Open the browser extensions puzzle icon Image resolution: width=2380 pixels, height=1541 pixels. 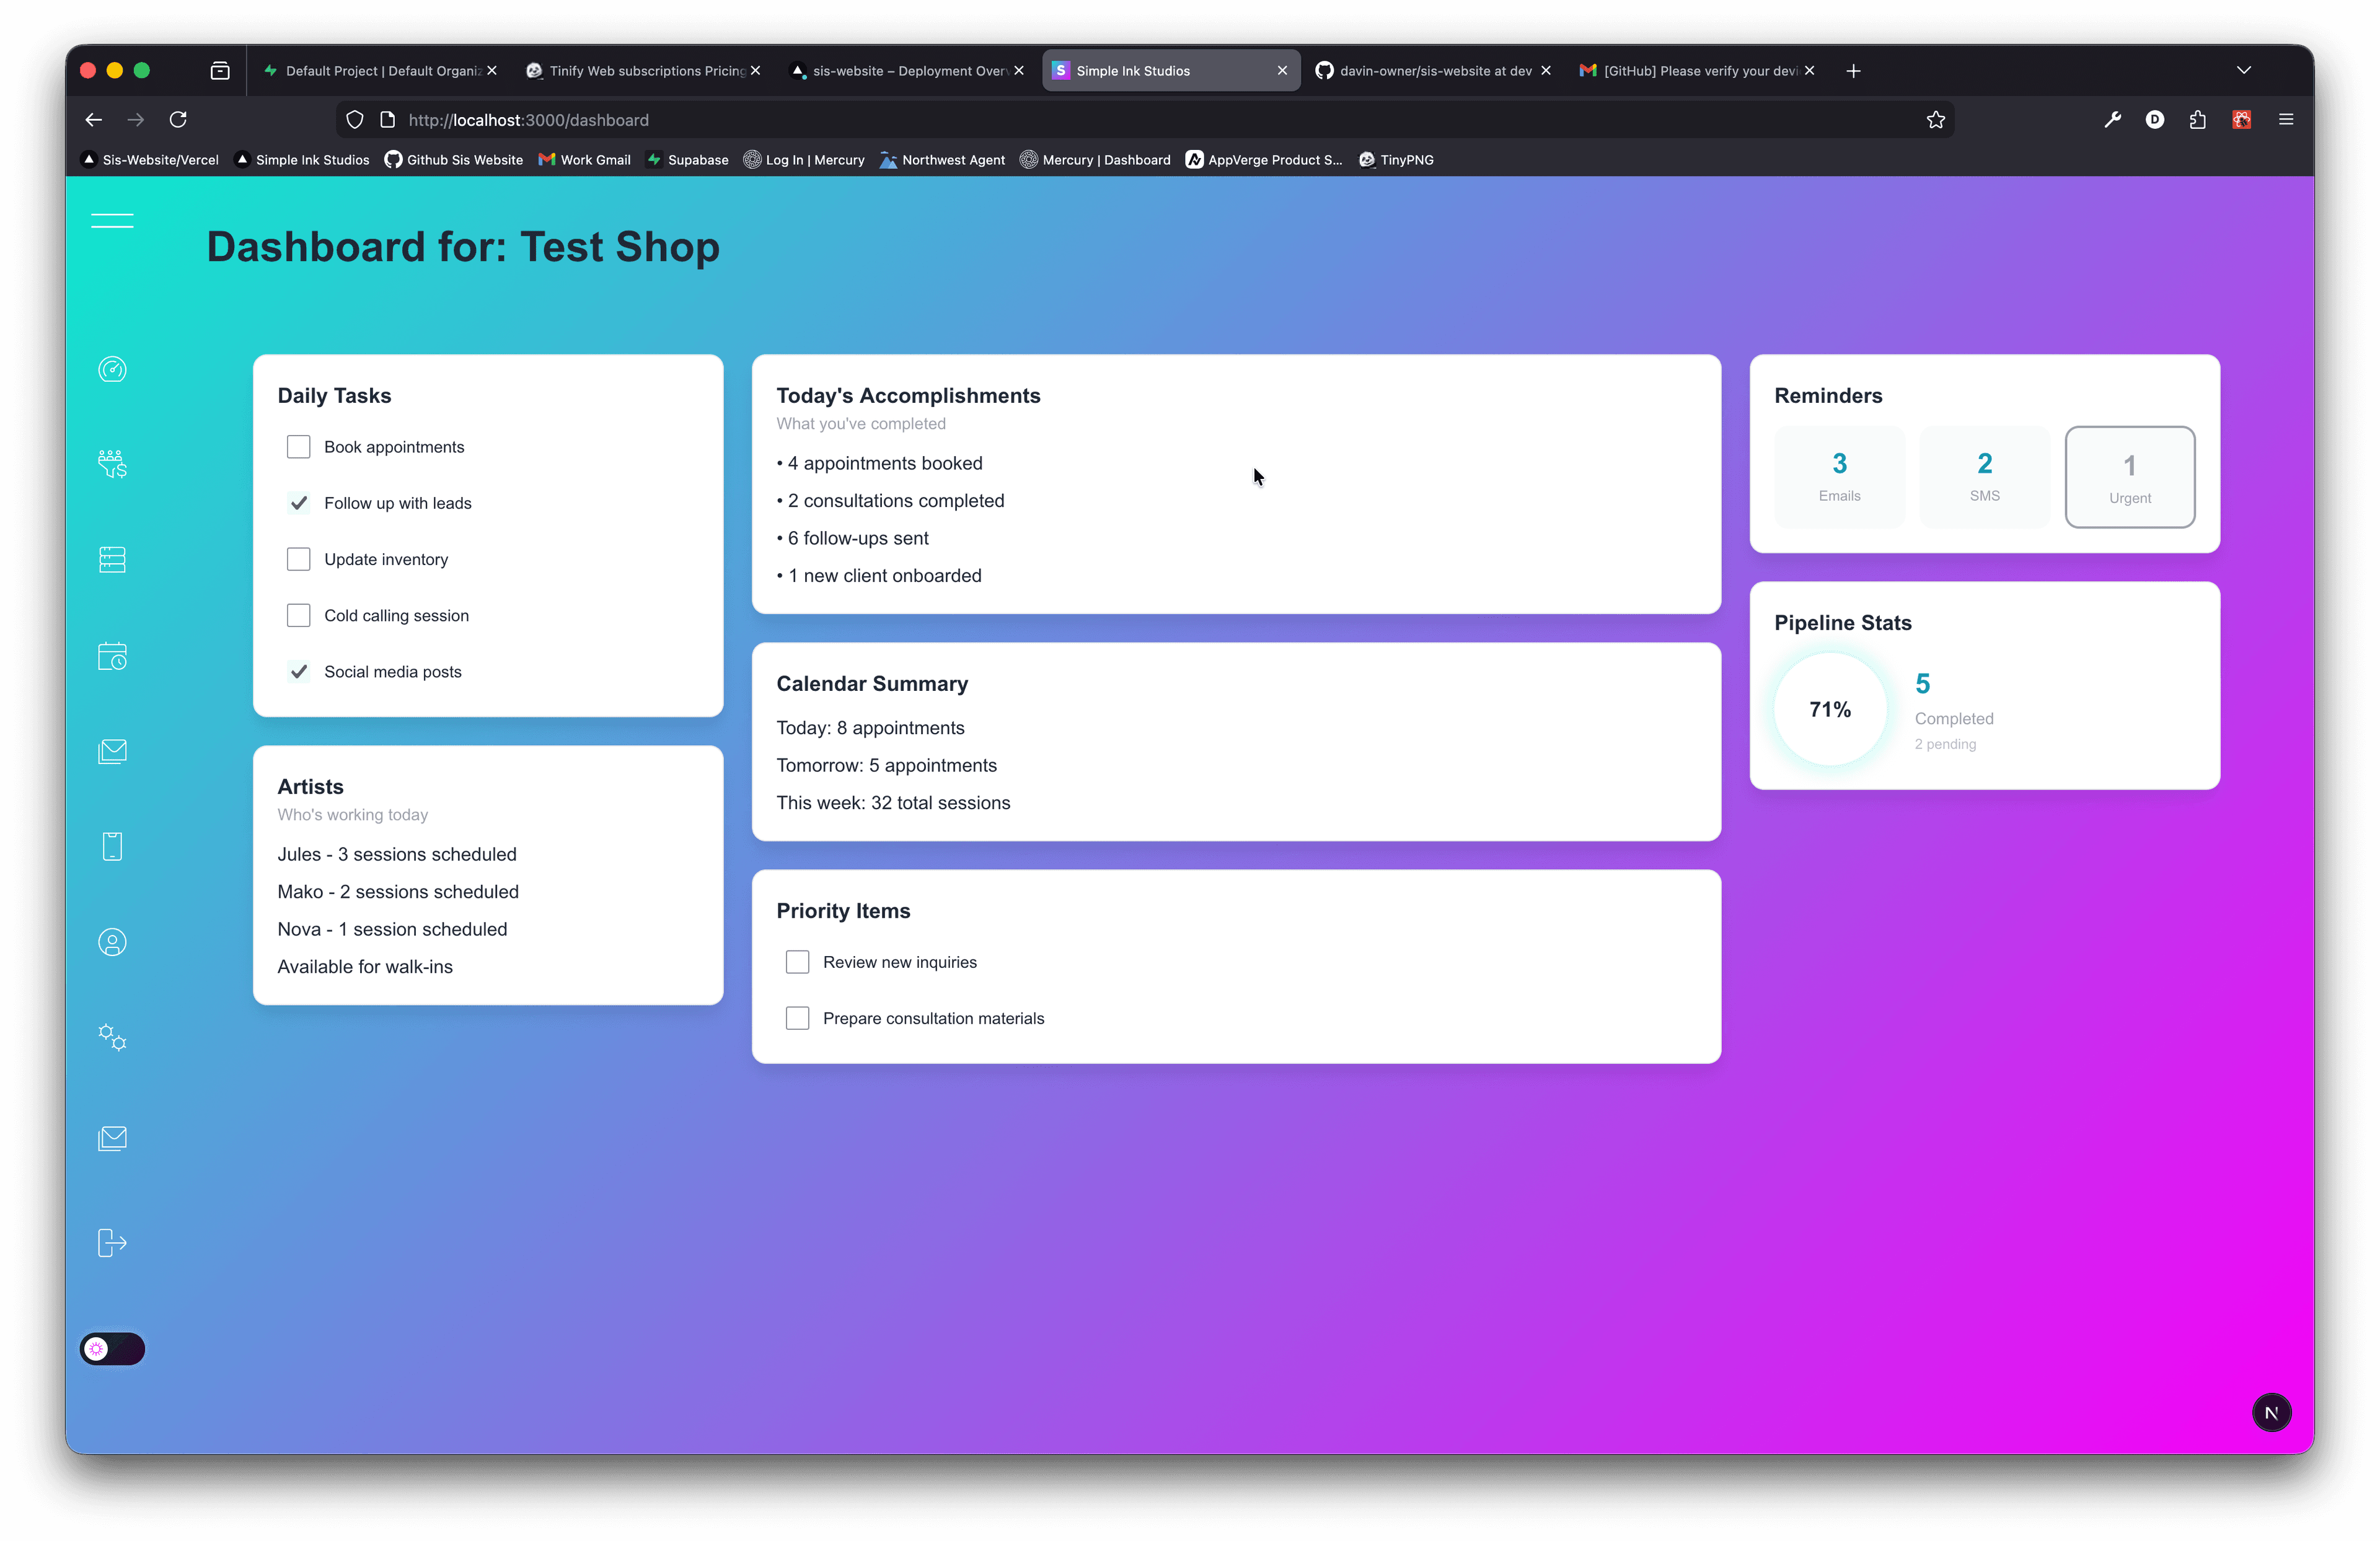coord(2197,119)
